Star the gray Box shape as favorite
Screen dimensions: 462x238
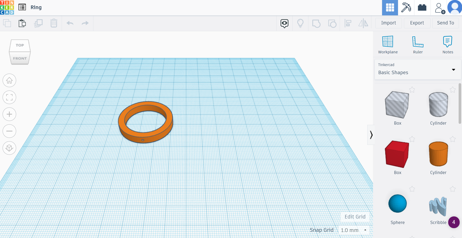pos(412,89)
